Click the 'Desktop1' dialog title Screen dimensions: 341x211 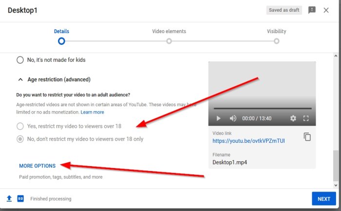(22, 10)
